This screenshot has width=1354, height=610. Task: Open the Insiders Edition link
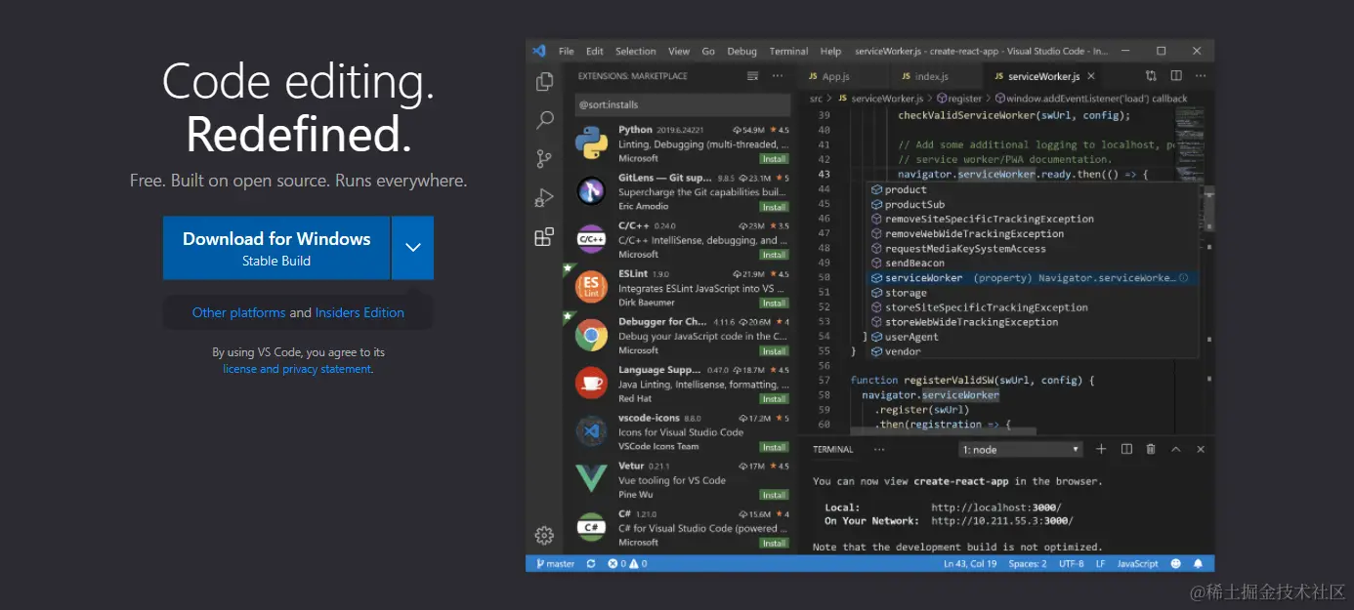tap(360, 313)
